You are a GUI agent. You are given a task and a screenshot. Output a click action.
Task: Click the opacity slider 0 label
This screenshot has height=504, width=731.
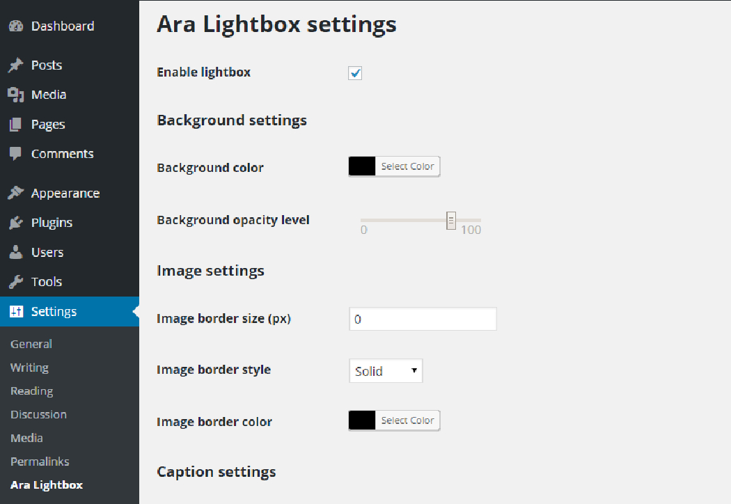point(363,230)
